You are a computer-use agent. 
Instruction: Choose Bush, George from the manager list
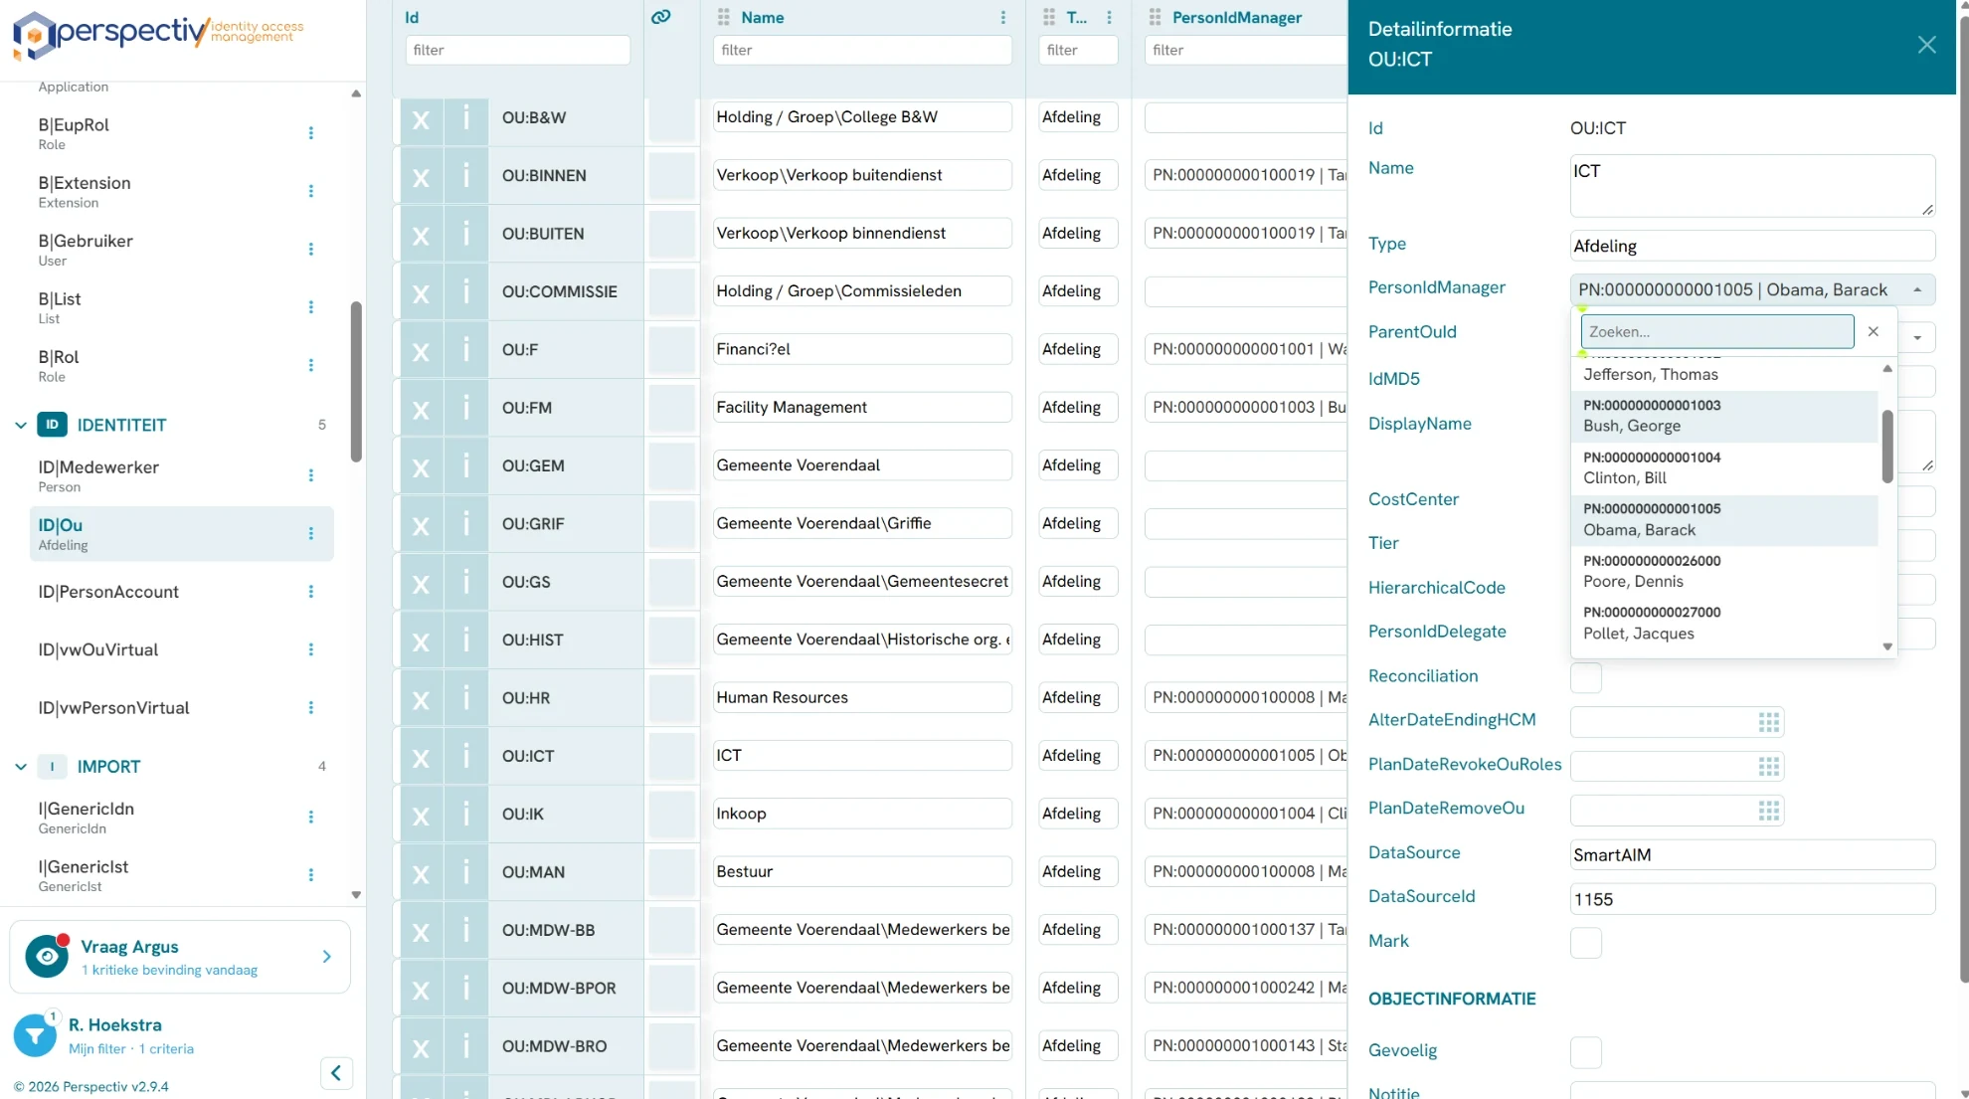point(1724,416)
